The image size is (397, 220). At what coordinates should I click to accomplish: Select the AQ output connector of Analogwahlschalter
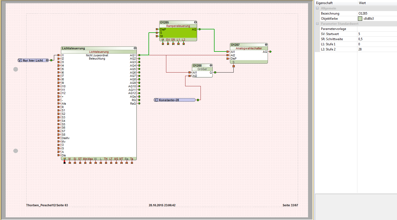(270, 52)
